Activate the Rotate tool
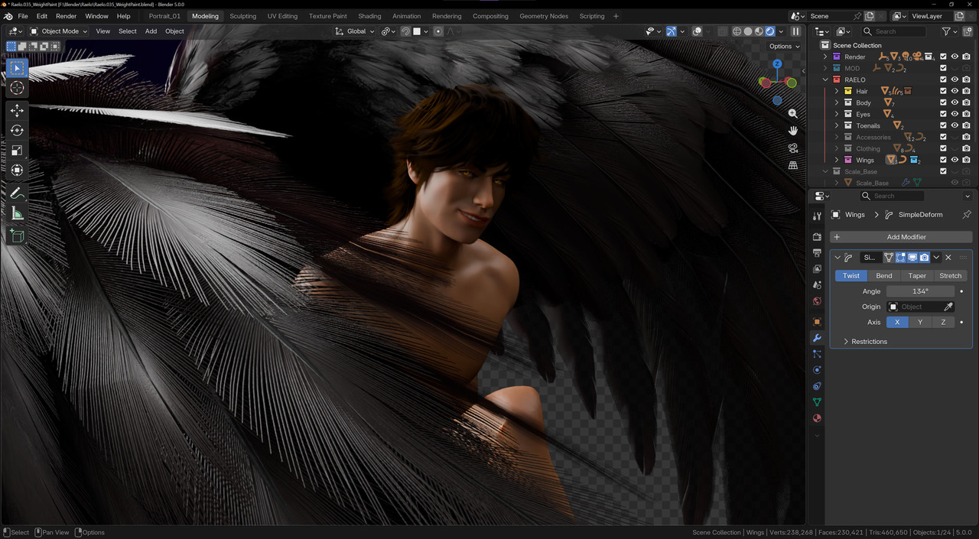The width and height of the screenshot is (979, 539). click(x=17, y=130)
